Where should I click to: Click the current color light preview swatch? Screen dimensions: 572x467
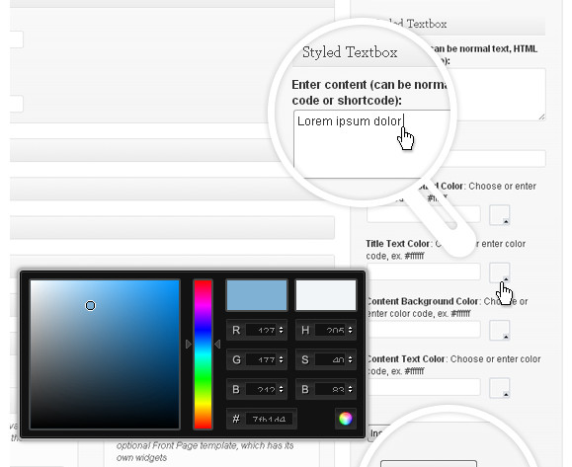[x=326, y=295]
